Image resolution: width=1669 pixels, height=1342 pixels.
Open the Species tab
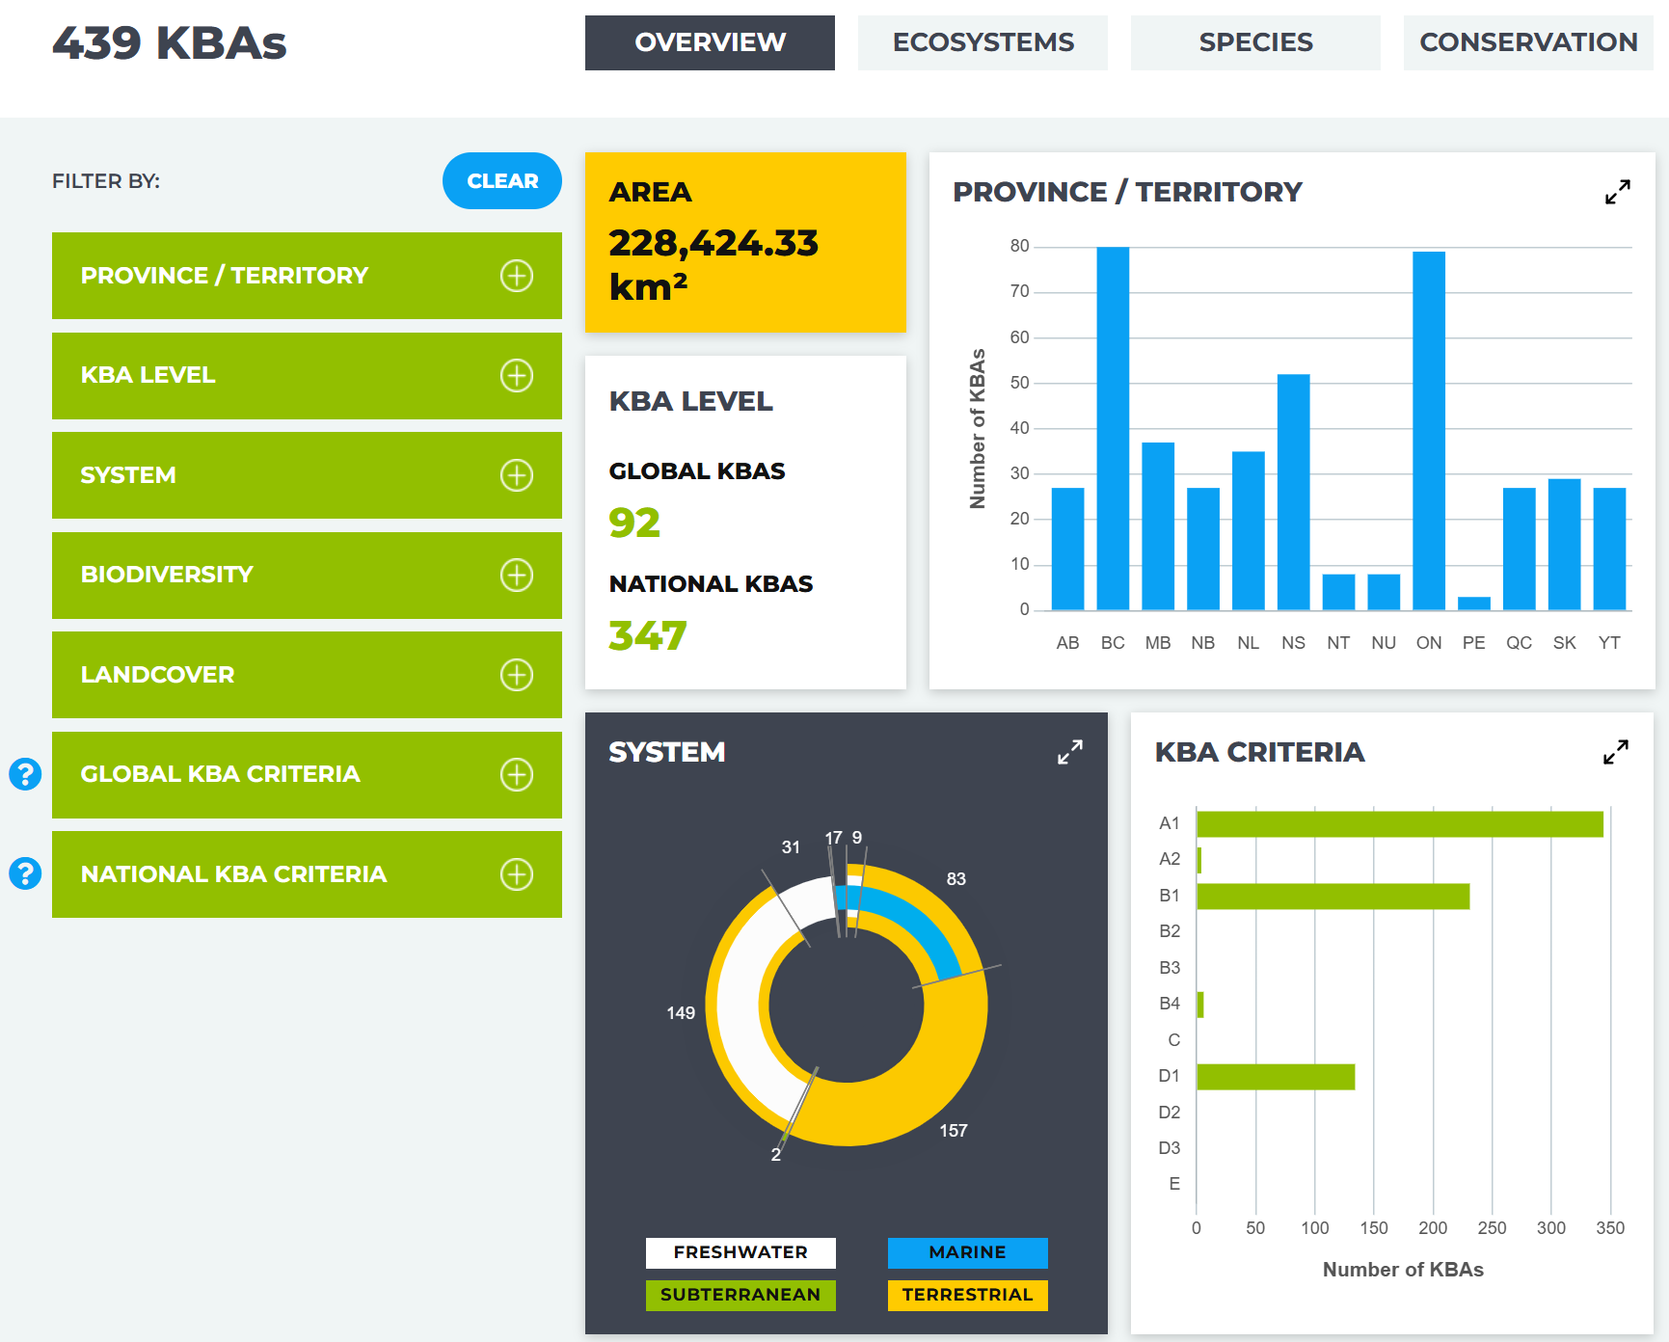pos(1255,42)
